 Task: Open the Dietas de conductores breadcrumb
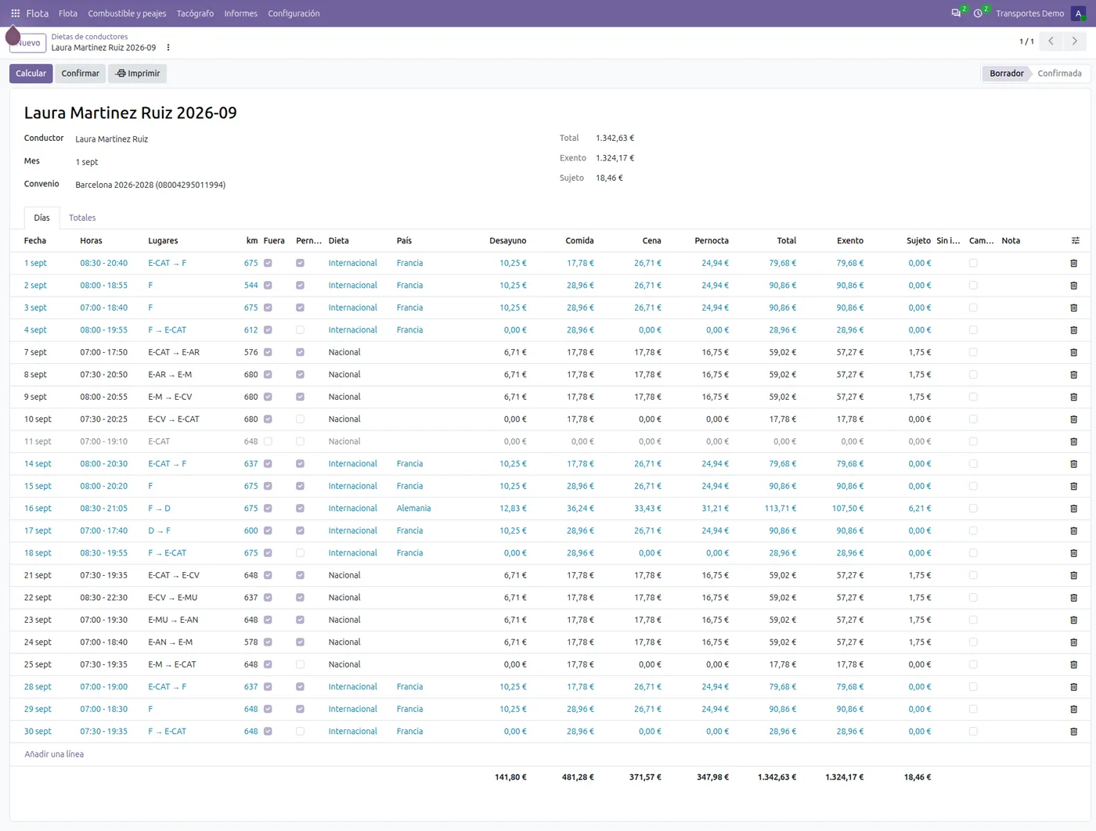(89, 37)
